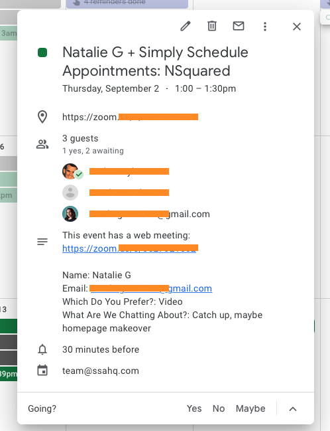Click the location pin icon

coord(42,117)
